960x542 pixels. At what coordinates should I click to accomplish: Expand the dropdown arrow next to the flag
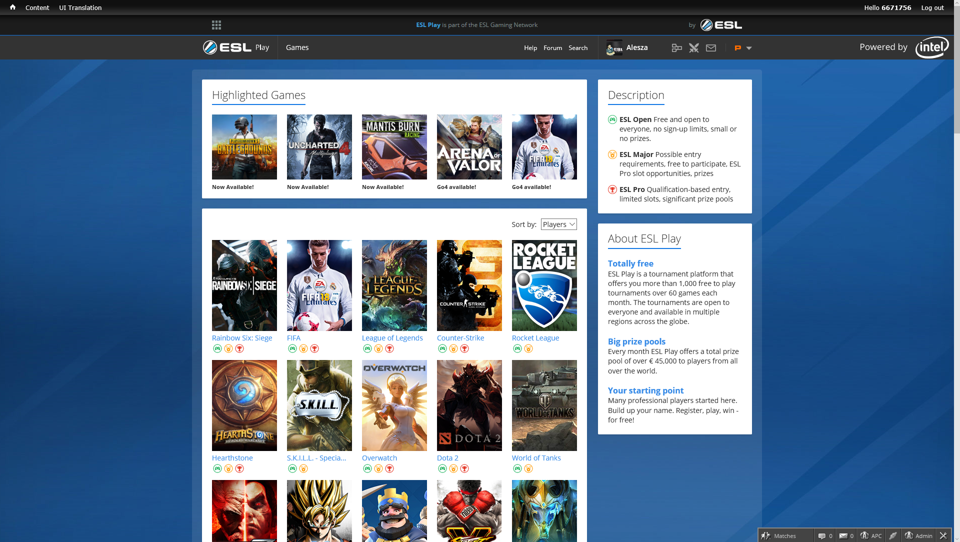click(x=749, y=48)
